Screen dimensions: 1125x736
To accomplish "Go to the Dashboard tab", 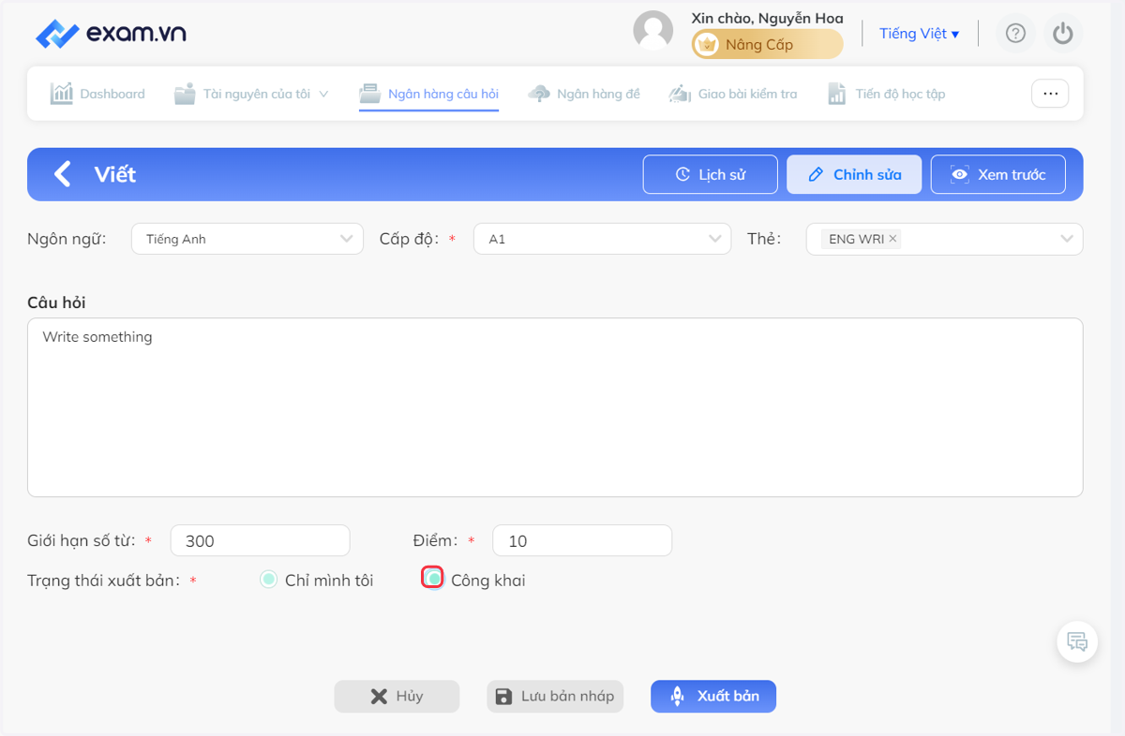I will click(x=97, y=94).
